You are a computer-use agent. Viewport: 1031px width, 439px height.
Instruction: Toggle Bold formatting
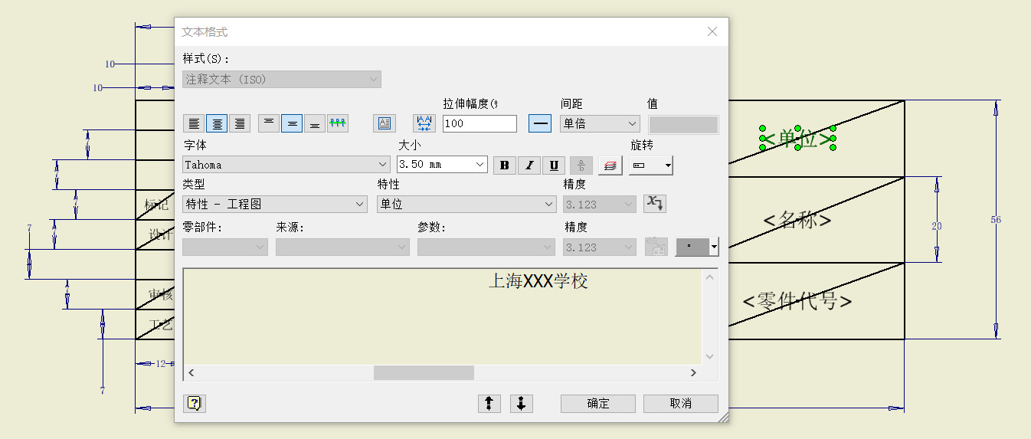click(x=505, y=165)
